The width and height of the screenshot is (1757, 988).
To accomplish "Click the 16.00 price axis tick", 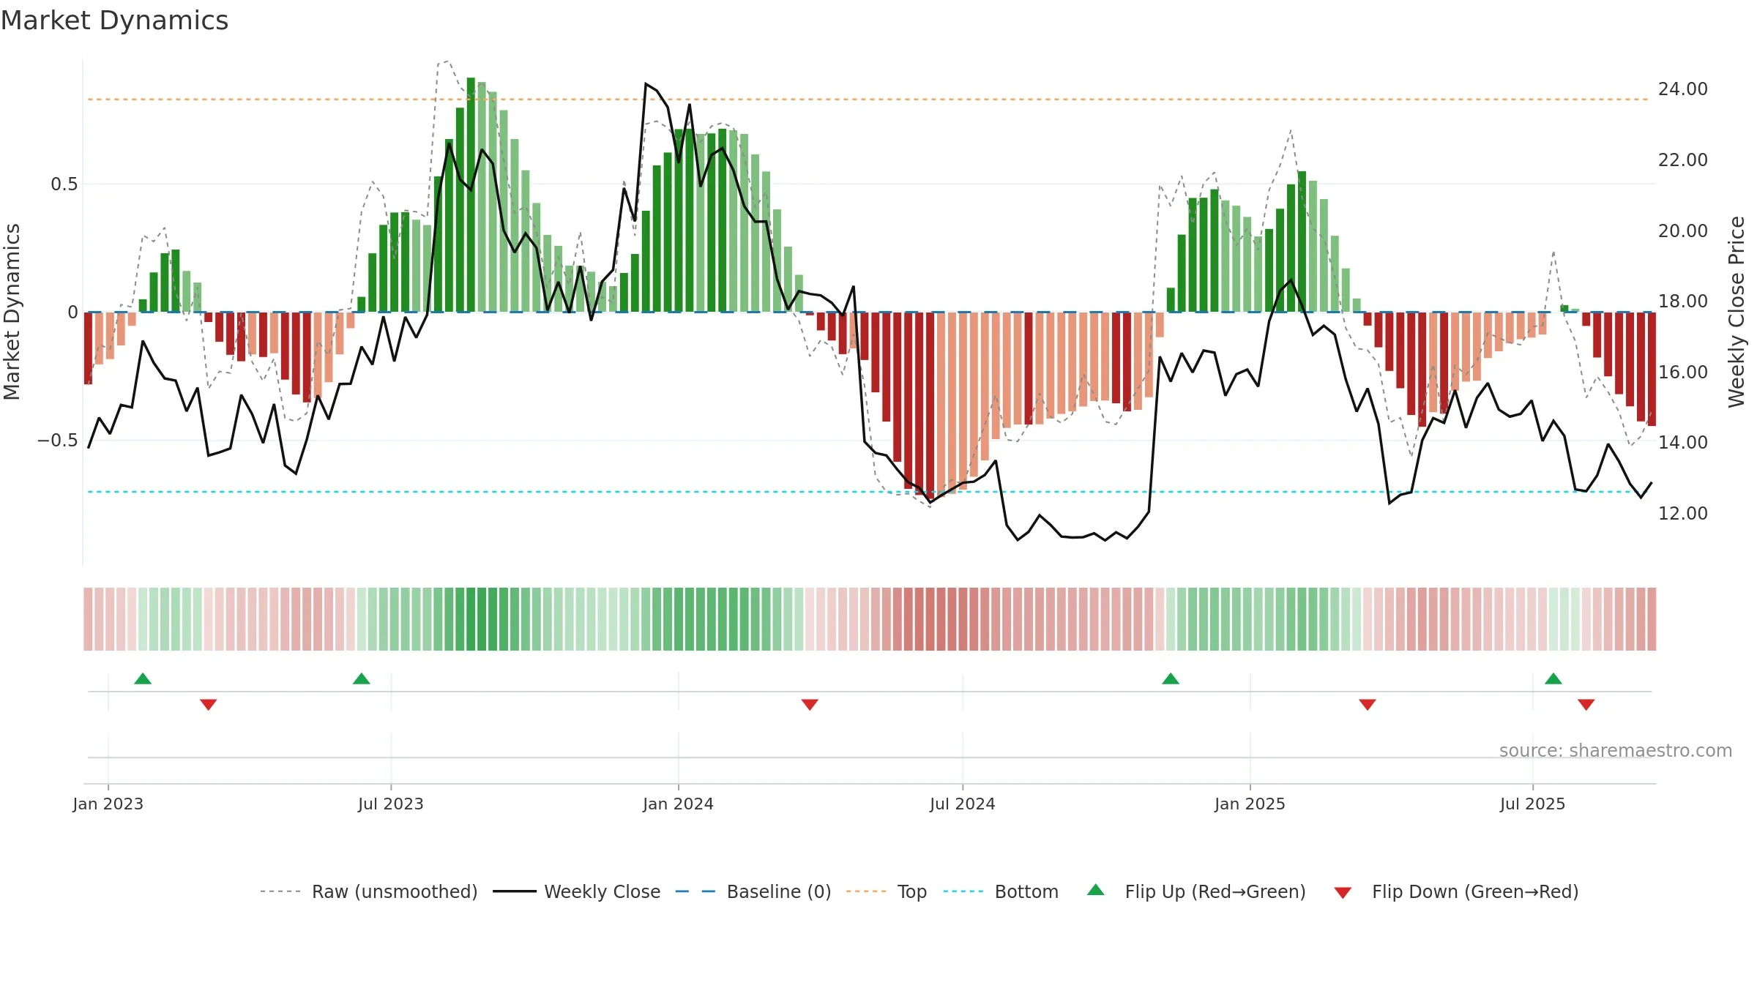I will [x=1683, y=373].
